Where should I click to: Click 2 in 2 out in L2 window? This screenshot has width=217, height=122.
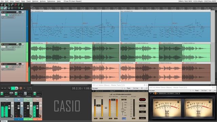(136, 88)
